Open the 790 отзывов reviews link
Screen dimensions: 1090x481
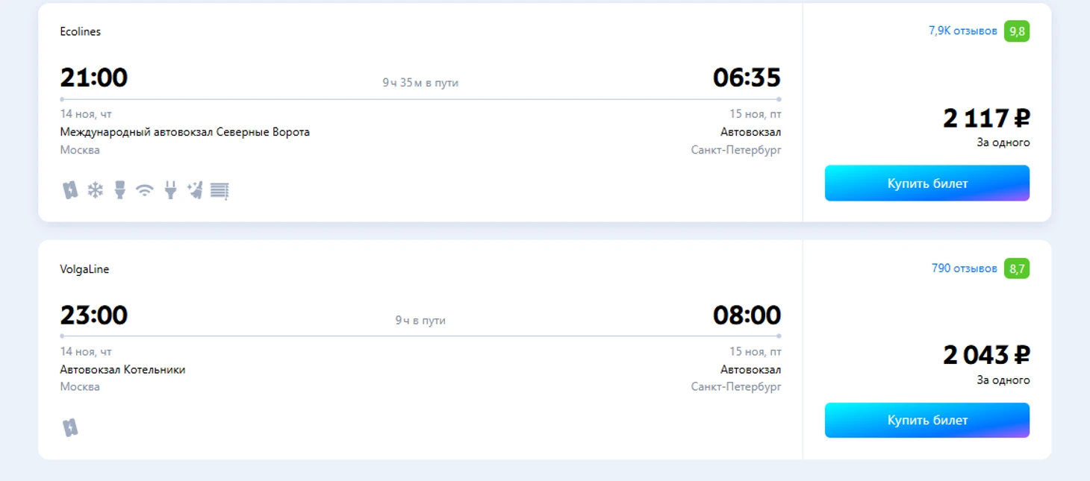point(964,268)
